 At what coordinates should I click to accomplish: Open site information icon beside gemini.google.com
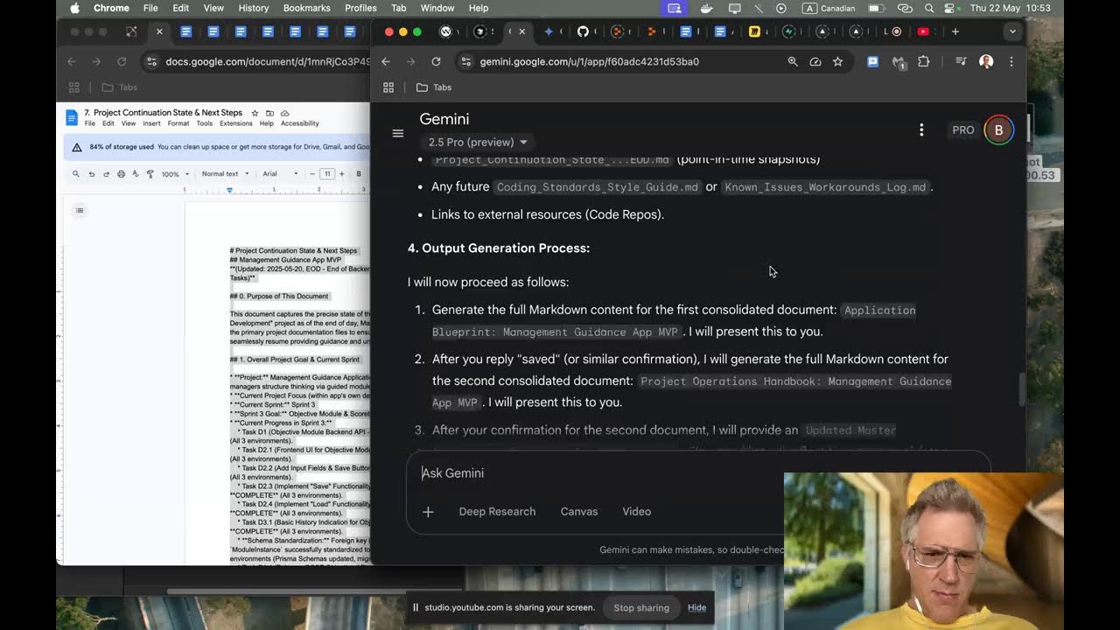click(x=465, y=61)
